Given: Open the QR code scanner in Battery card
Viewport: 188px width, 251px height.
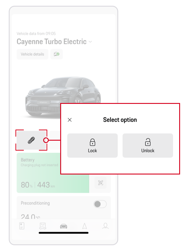Looking at the screenshot, I should point(101,183).
